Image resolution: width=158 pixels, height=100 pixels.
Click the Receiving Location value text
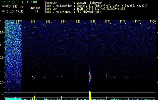point(112,6)
